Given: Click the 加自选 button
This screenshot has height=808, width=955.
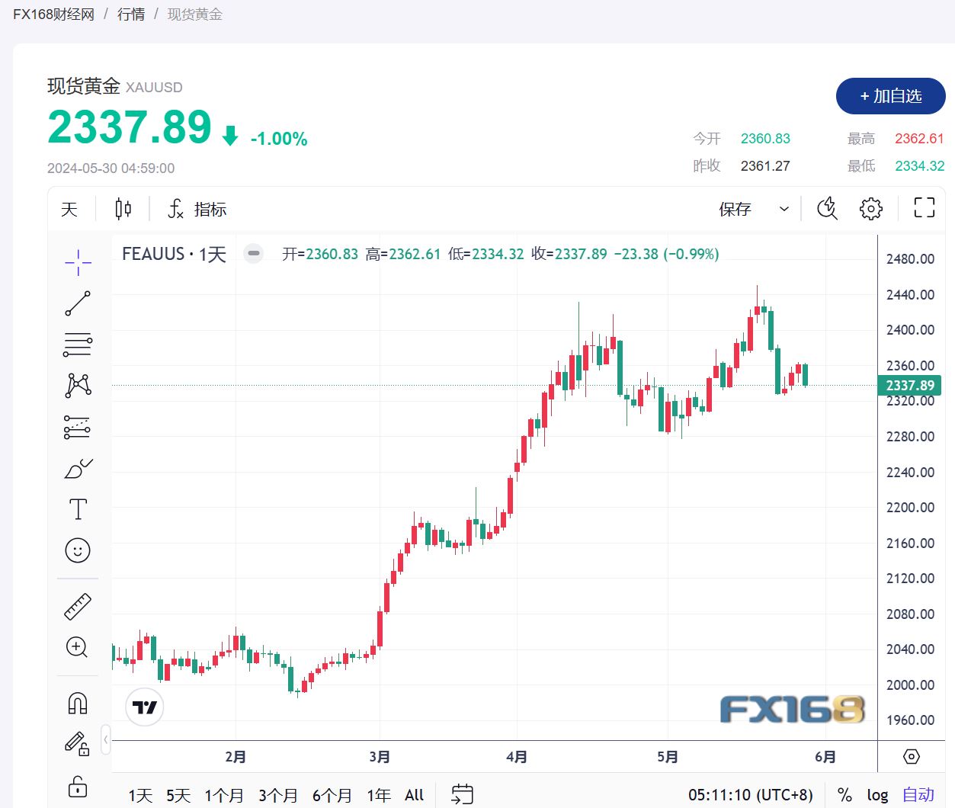Looking at the screenshot, I should [891, 96].
